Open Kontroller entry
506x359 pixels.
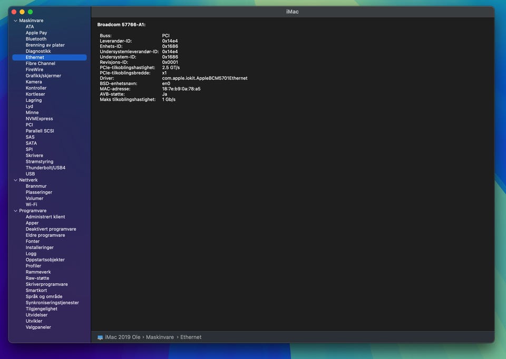(36, 88)
